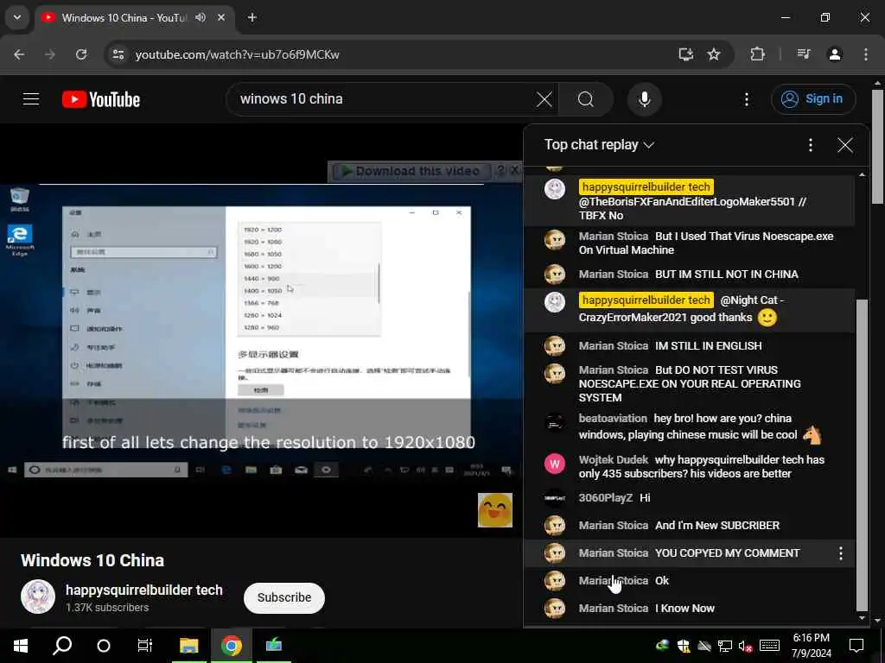Click the smiling emoji overlay on the video
Image resolution: width=885 pixels, height=663 pixels.
click(495, 510)
